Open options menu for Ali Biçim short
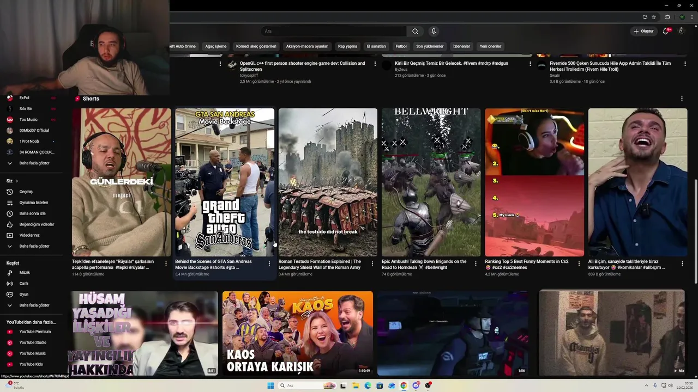Image resolution: width=698 pixels, height=392 pixels. 682,264
